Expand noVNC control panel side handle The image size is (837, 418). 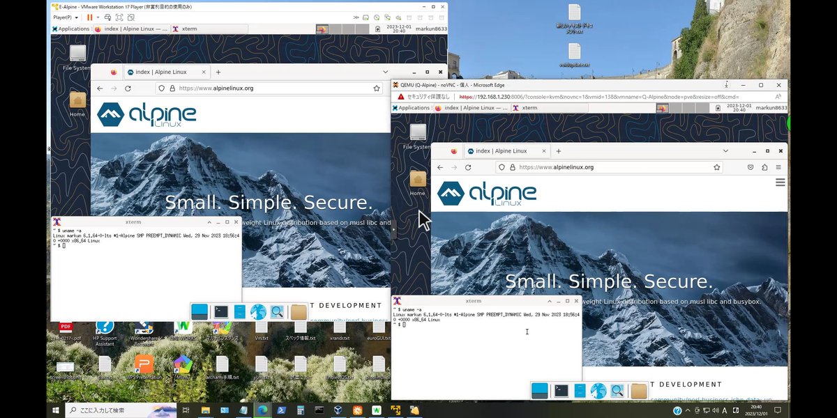pos(393,229)
